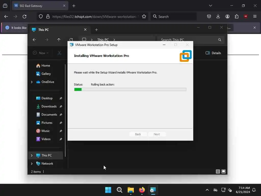Click the pin icon beside Downloads
The image size is (261, 196).
(61, 106)
